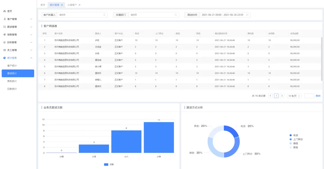Click 合同金额 column header
Viewport: 324px width, 169px height.
click(294, 34)
